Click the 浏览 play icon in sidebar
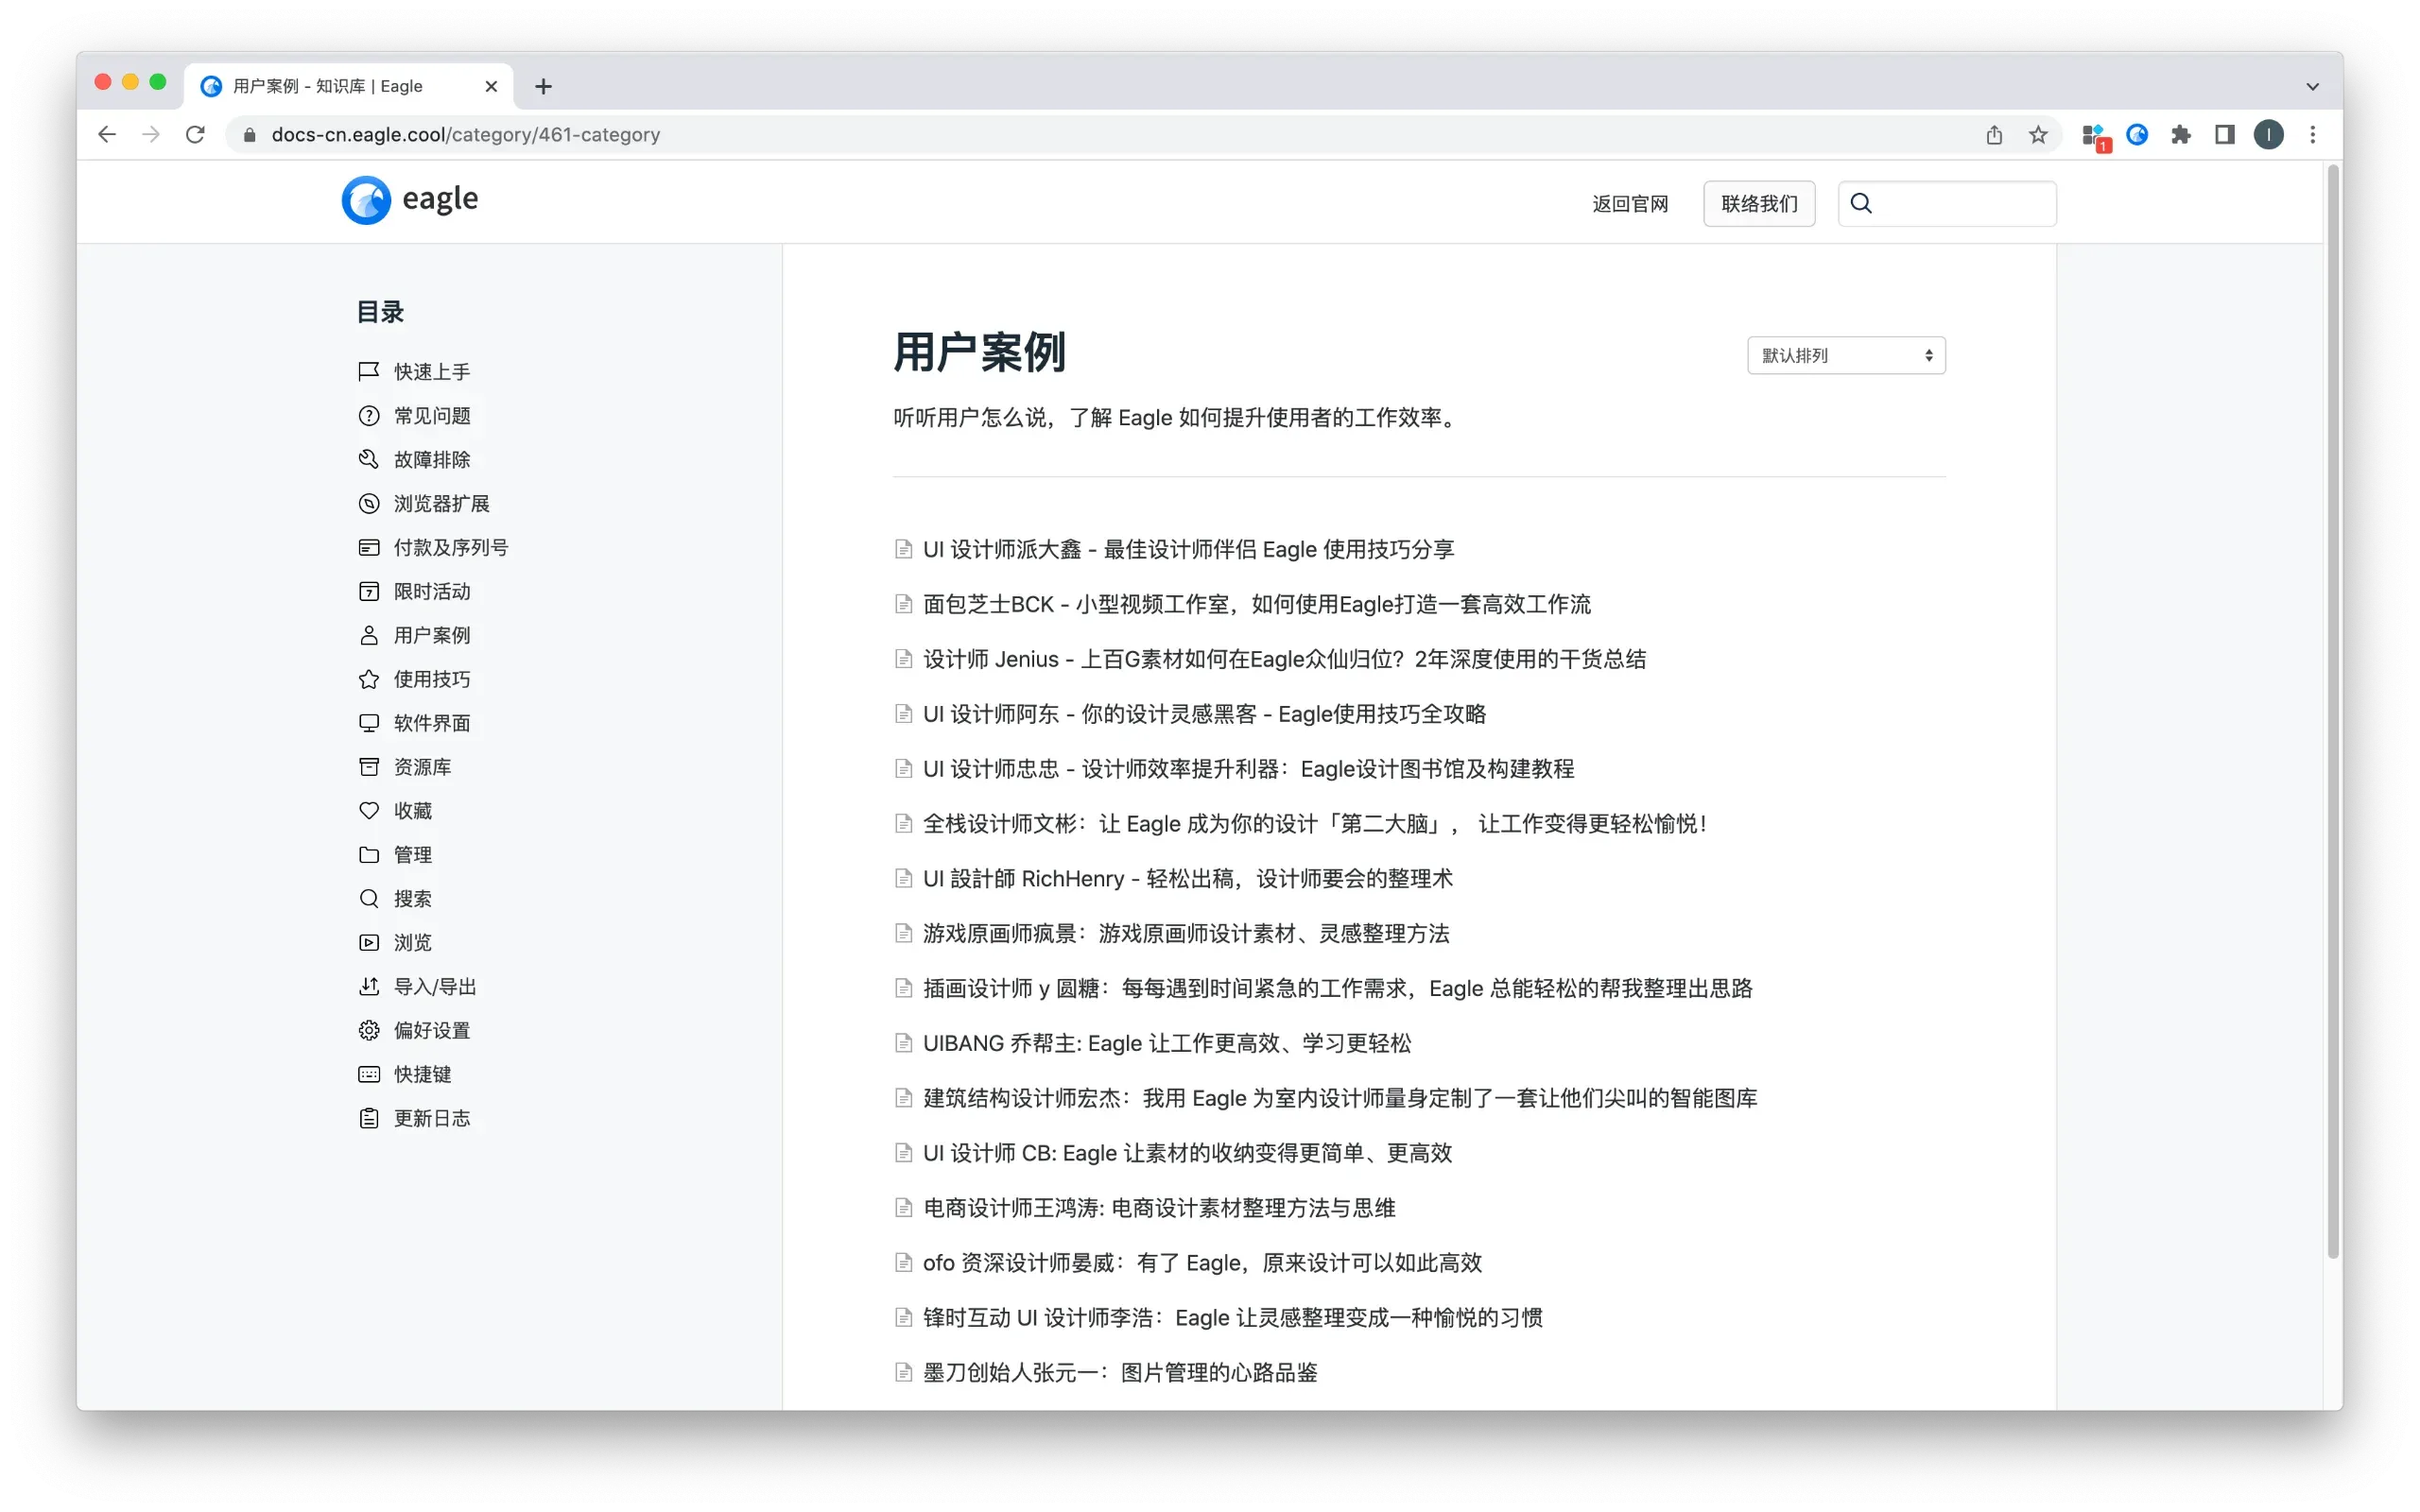 [x=369, y=942]
